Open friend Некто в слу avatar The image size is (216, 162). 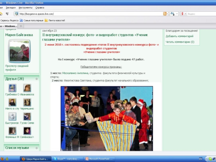tap(12, 102)
